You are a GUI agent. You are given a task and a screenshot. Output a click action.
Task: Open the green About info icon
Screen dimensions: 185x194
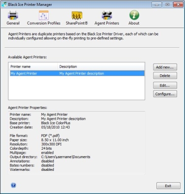coord(134,15)
